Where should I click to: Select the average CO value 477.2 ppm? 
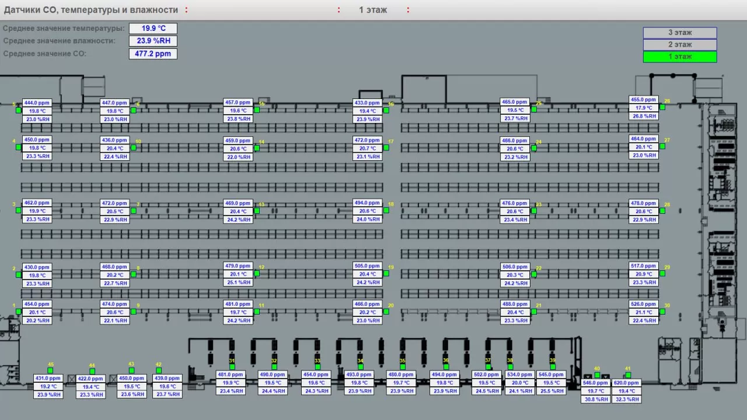point(153,54)
